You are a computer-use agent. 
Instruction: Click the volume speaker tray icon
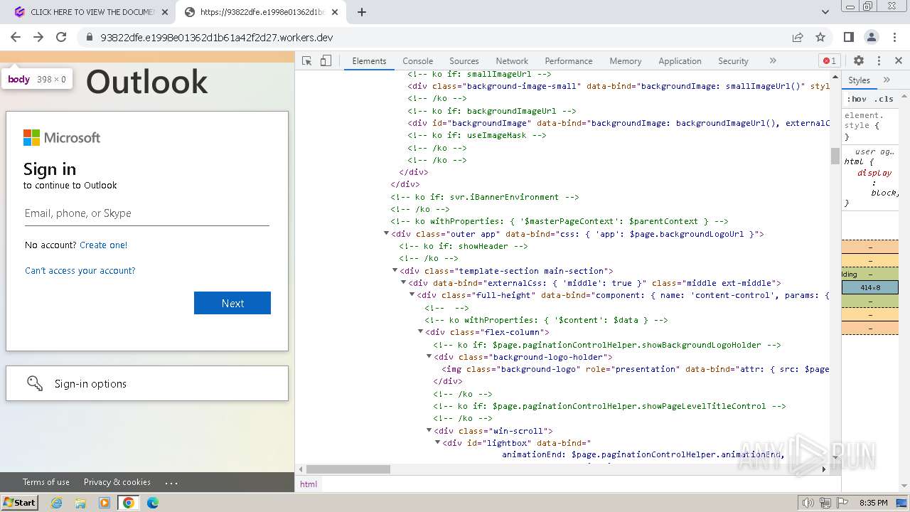[808, 503]
